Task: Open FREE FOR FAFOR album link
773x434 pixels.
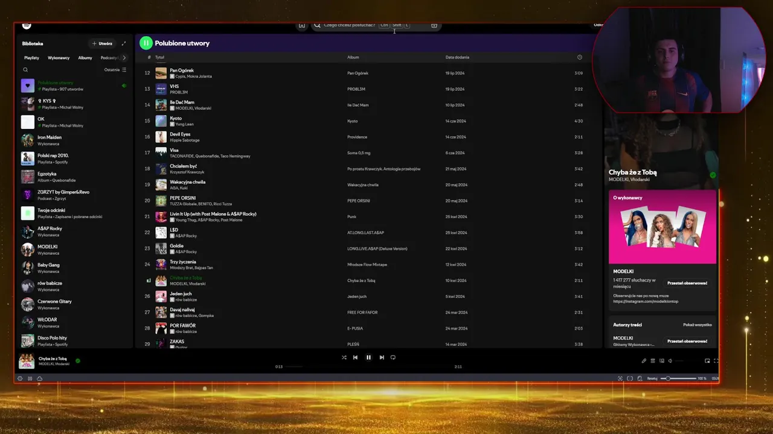Action: point(362,312)
